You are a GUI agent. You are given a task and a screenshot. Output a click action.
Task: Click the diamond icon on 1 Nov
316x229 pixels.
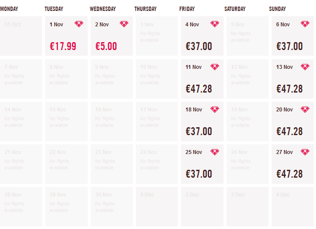pyautogui.click(x=79, y=24)
